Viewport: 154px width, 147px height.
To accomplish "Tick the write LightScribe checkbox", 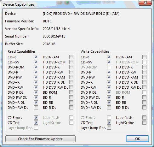I will 144,123.
